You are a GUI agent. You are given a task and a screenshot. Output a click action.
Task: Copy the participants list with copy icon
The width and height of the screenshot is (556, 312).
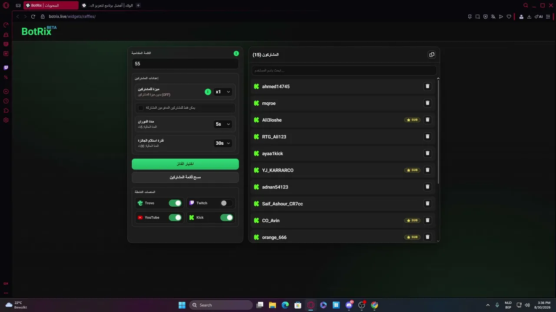pyautogui.click(x=432, y=55)
